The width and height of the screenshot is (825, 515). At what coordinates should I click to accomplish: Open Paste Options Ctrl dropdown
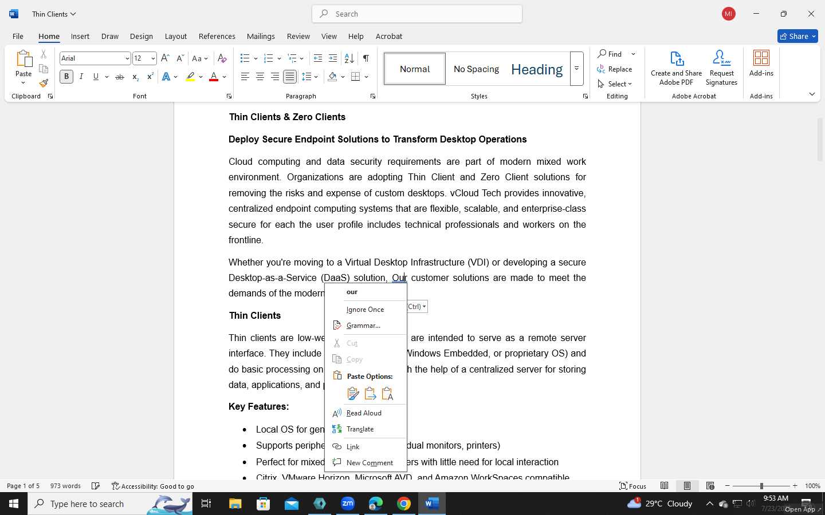417,307
